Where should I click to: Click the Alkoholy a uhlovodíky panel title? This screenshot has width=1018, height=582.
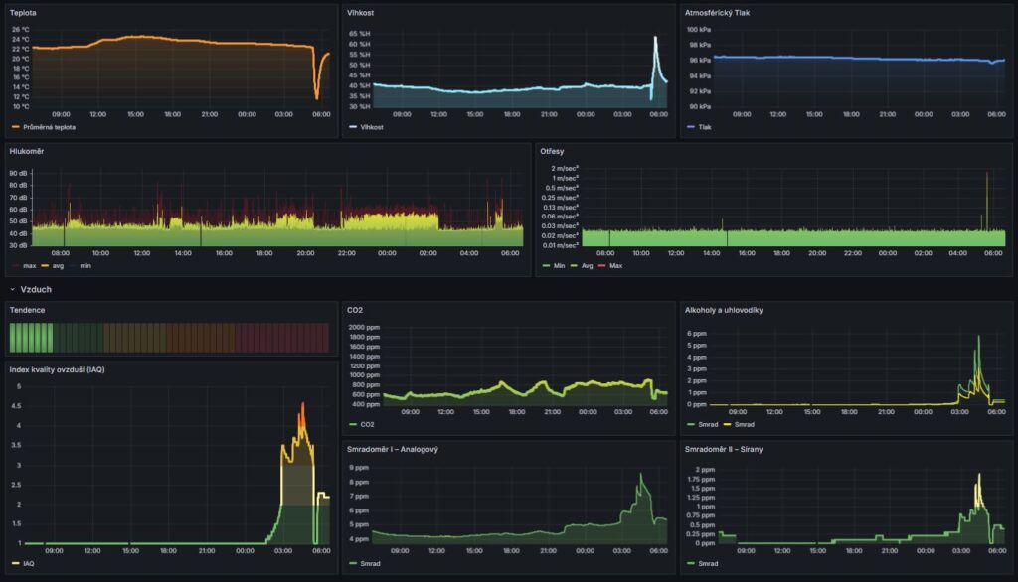(x=724, y=310)
